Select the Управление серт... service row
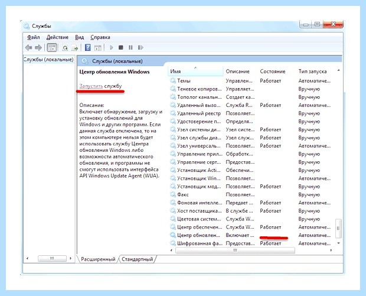This screenshot has height=296, width=366. (x=251, y=162)
